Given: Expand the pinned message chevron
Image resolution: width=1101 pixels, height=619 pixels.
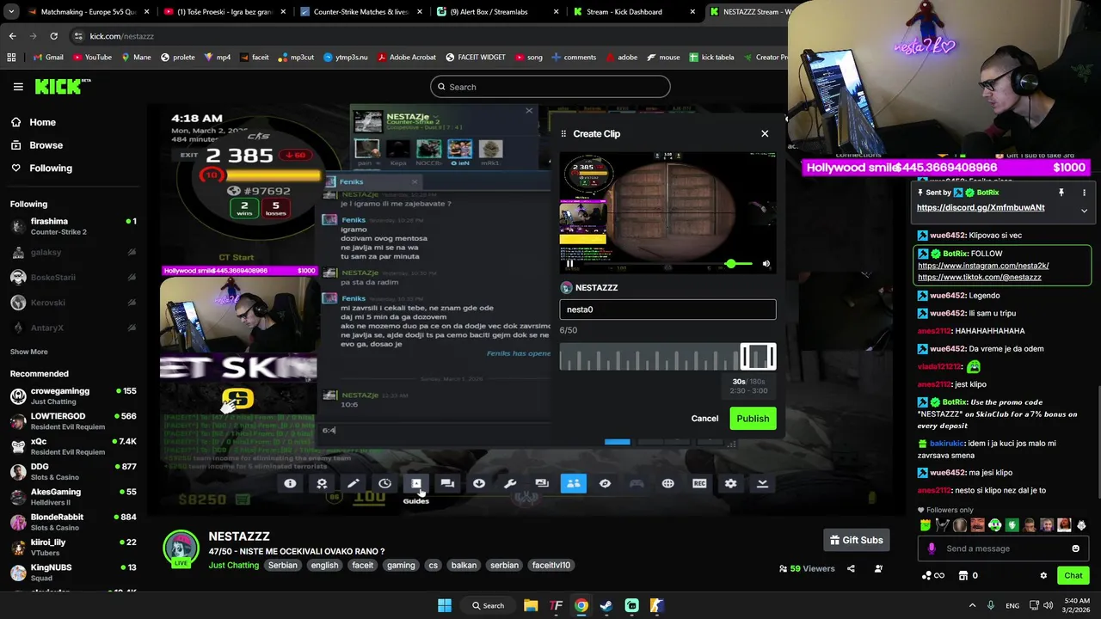Looking at the screenshot, I should (x=1084, y=211).
